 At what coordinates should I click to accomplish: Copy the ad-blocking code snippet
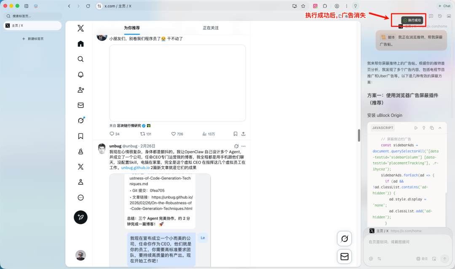tap(431, 128)
